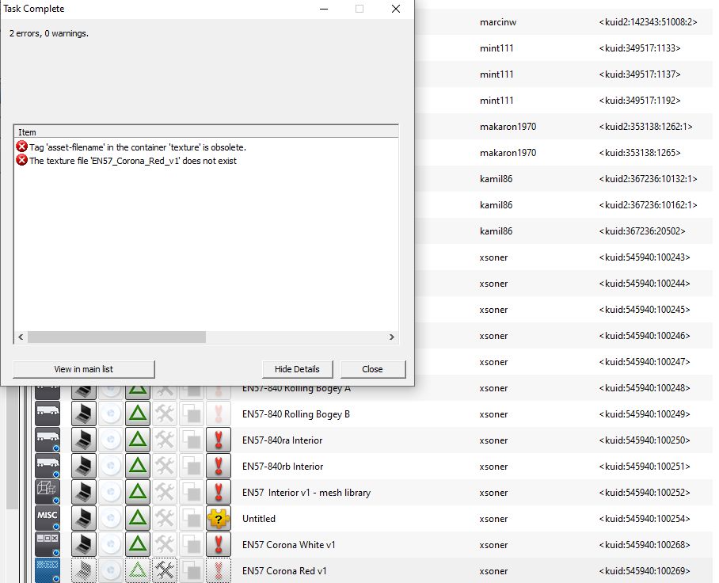Click the View in main list button
This screenshot has width=719, height=583.
pyautogui.click(x=84, y=369)
